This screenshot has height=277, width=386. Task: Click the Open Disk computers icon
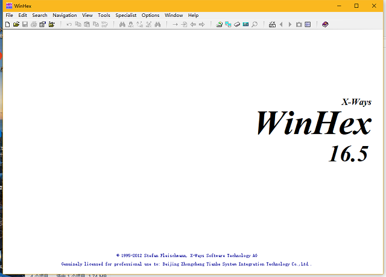[x=228, y=24]
